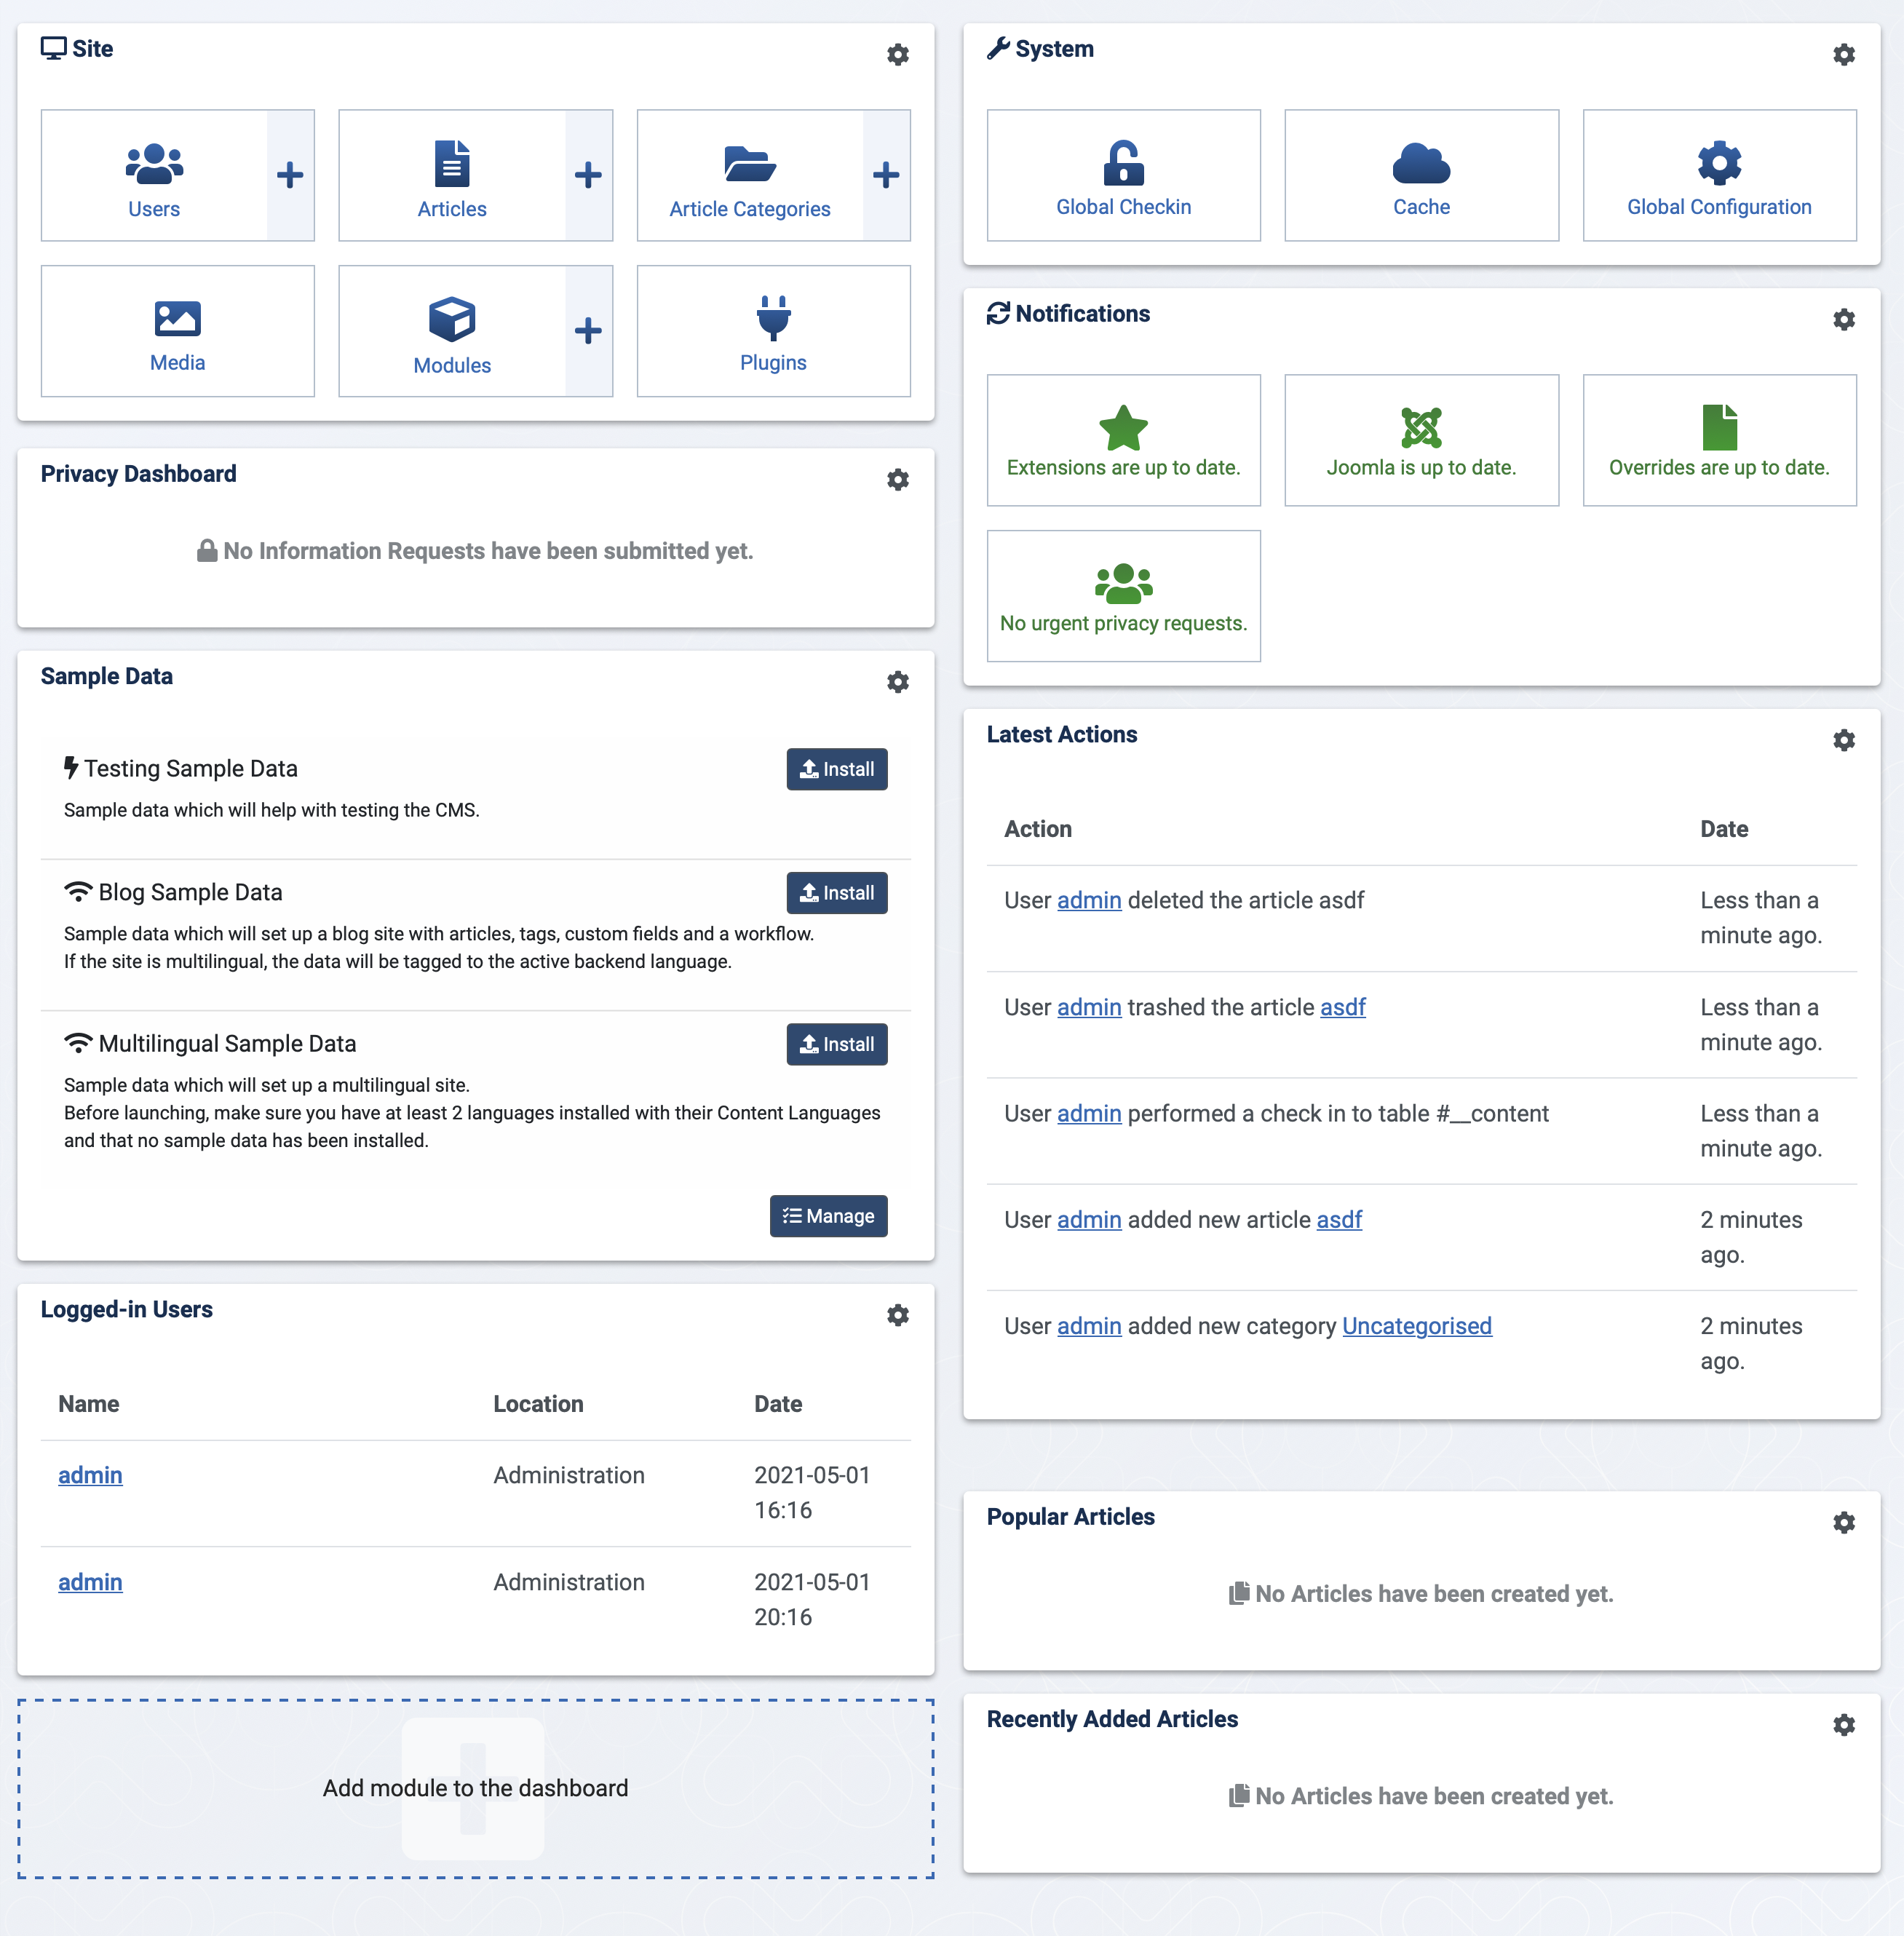Install Testing Sample Data

(x=837, y=769)
